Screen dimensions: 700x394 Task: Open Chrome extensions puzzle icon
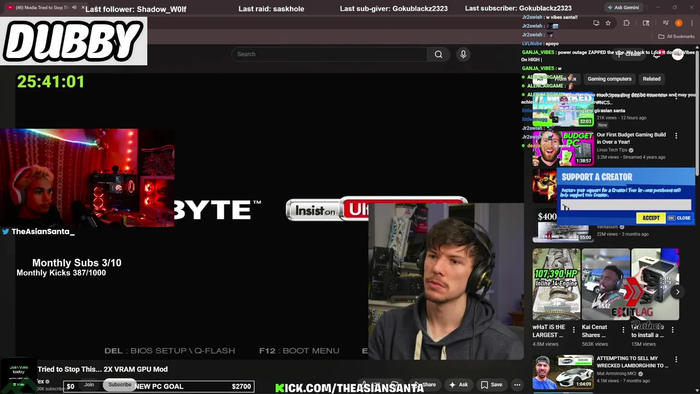[x=626, y=23]
